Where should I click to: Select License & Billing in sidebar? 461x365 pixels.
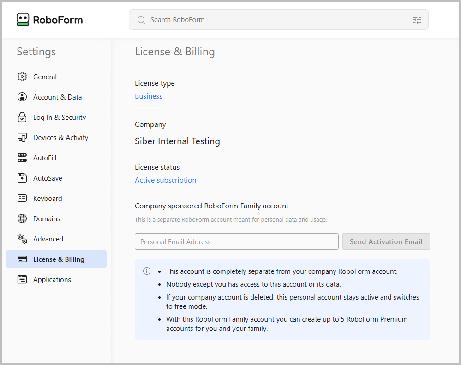click(59, 259)
